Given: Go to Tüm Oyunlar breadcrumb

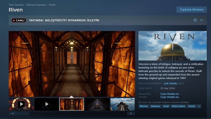Looking at the screenshot, I should click(x=16, y=5).
